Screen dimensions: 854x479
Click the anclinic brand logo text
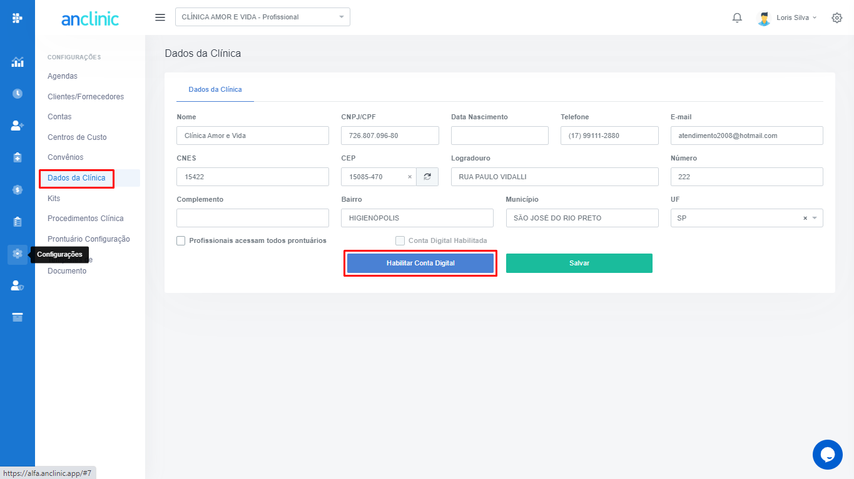pos(90,19)
